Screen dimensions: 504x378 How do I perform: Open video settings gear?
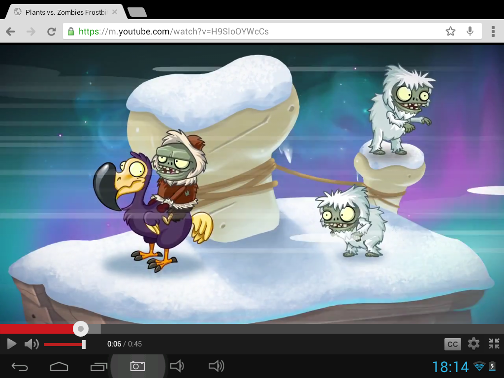pos(473,344)
